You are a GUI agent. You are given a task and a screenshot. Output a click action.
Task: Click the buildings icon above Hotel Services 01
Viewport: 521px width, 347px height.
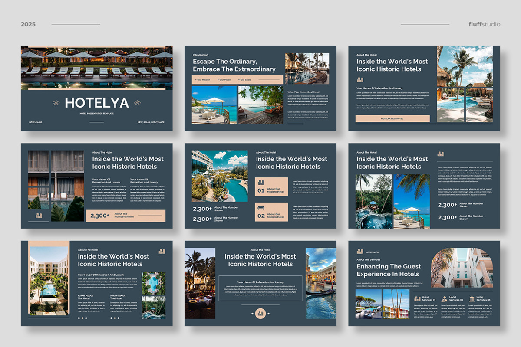pos(418,298)
